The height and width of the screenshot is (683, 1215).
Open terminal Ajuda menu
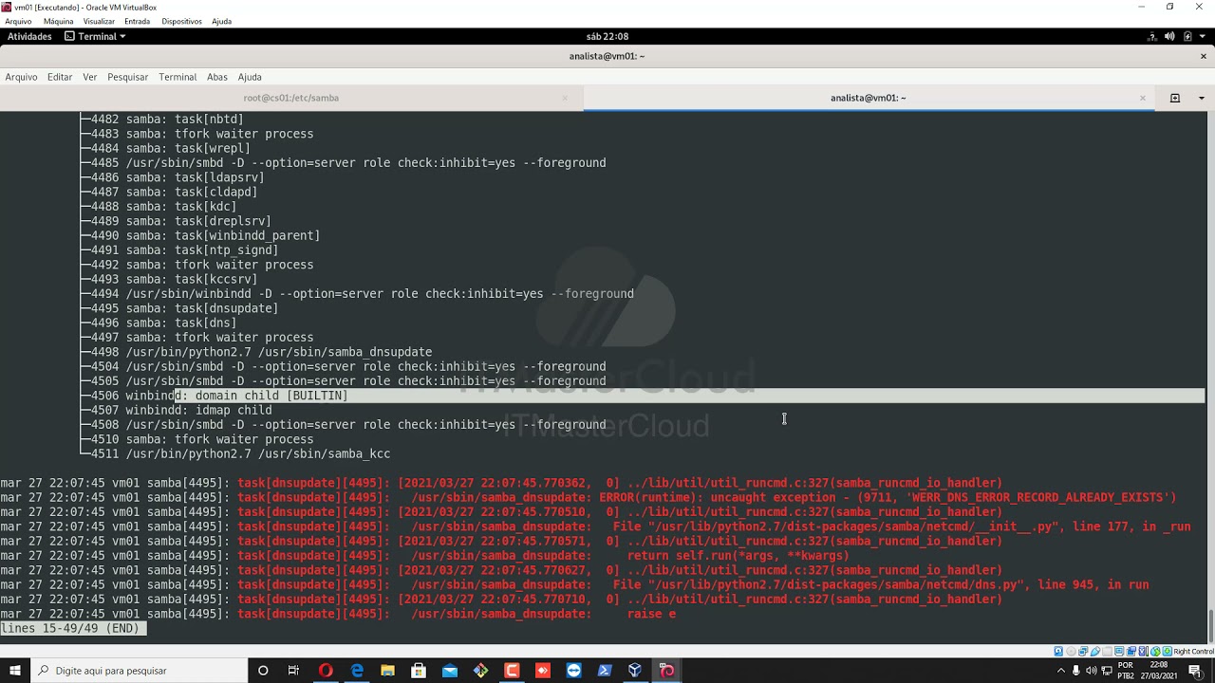click(x=250, y=77)
